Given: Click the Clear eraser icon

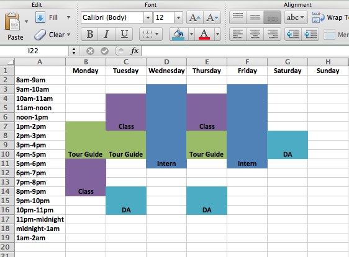Looking at the screenshot, I should point(40,35).
